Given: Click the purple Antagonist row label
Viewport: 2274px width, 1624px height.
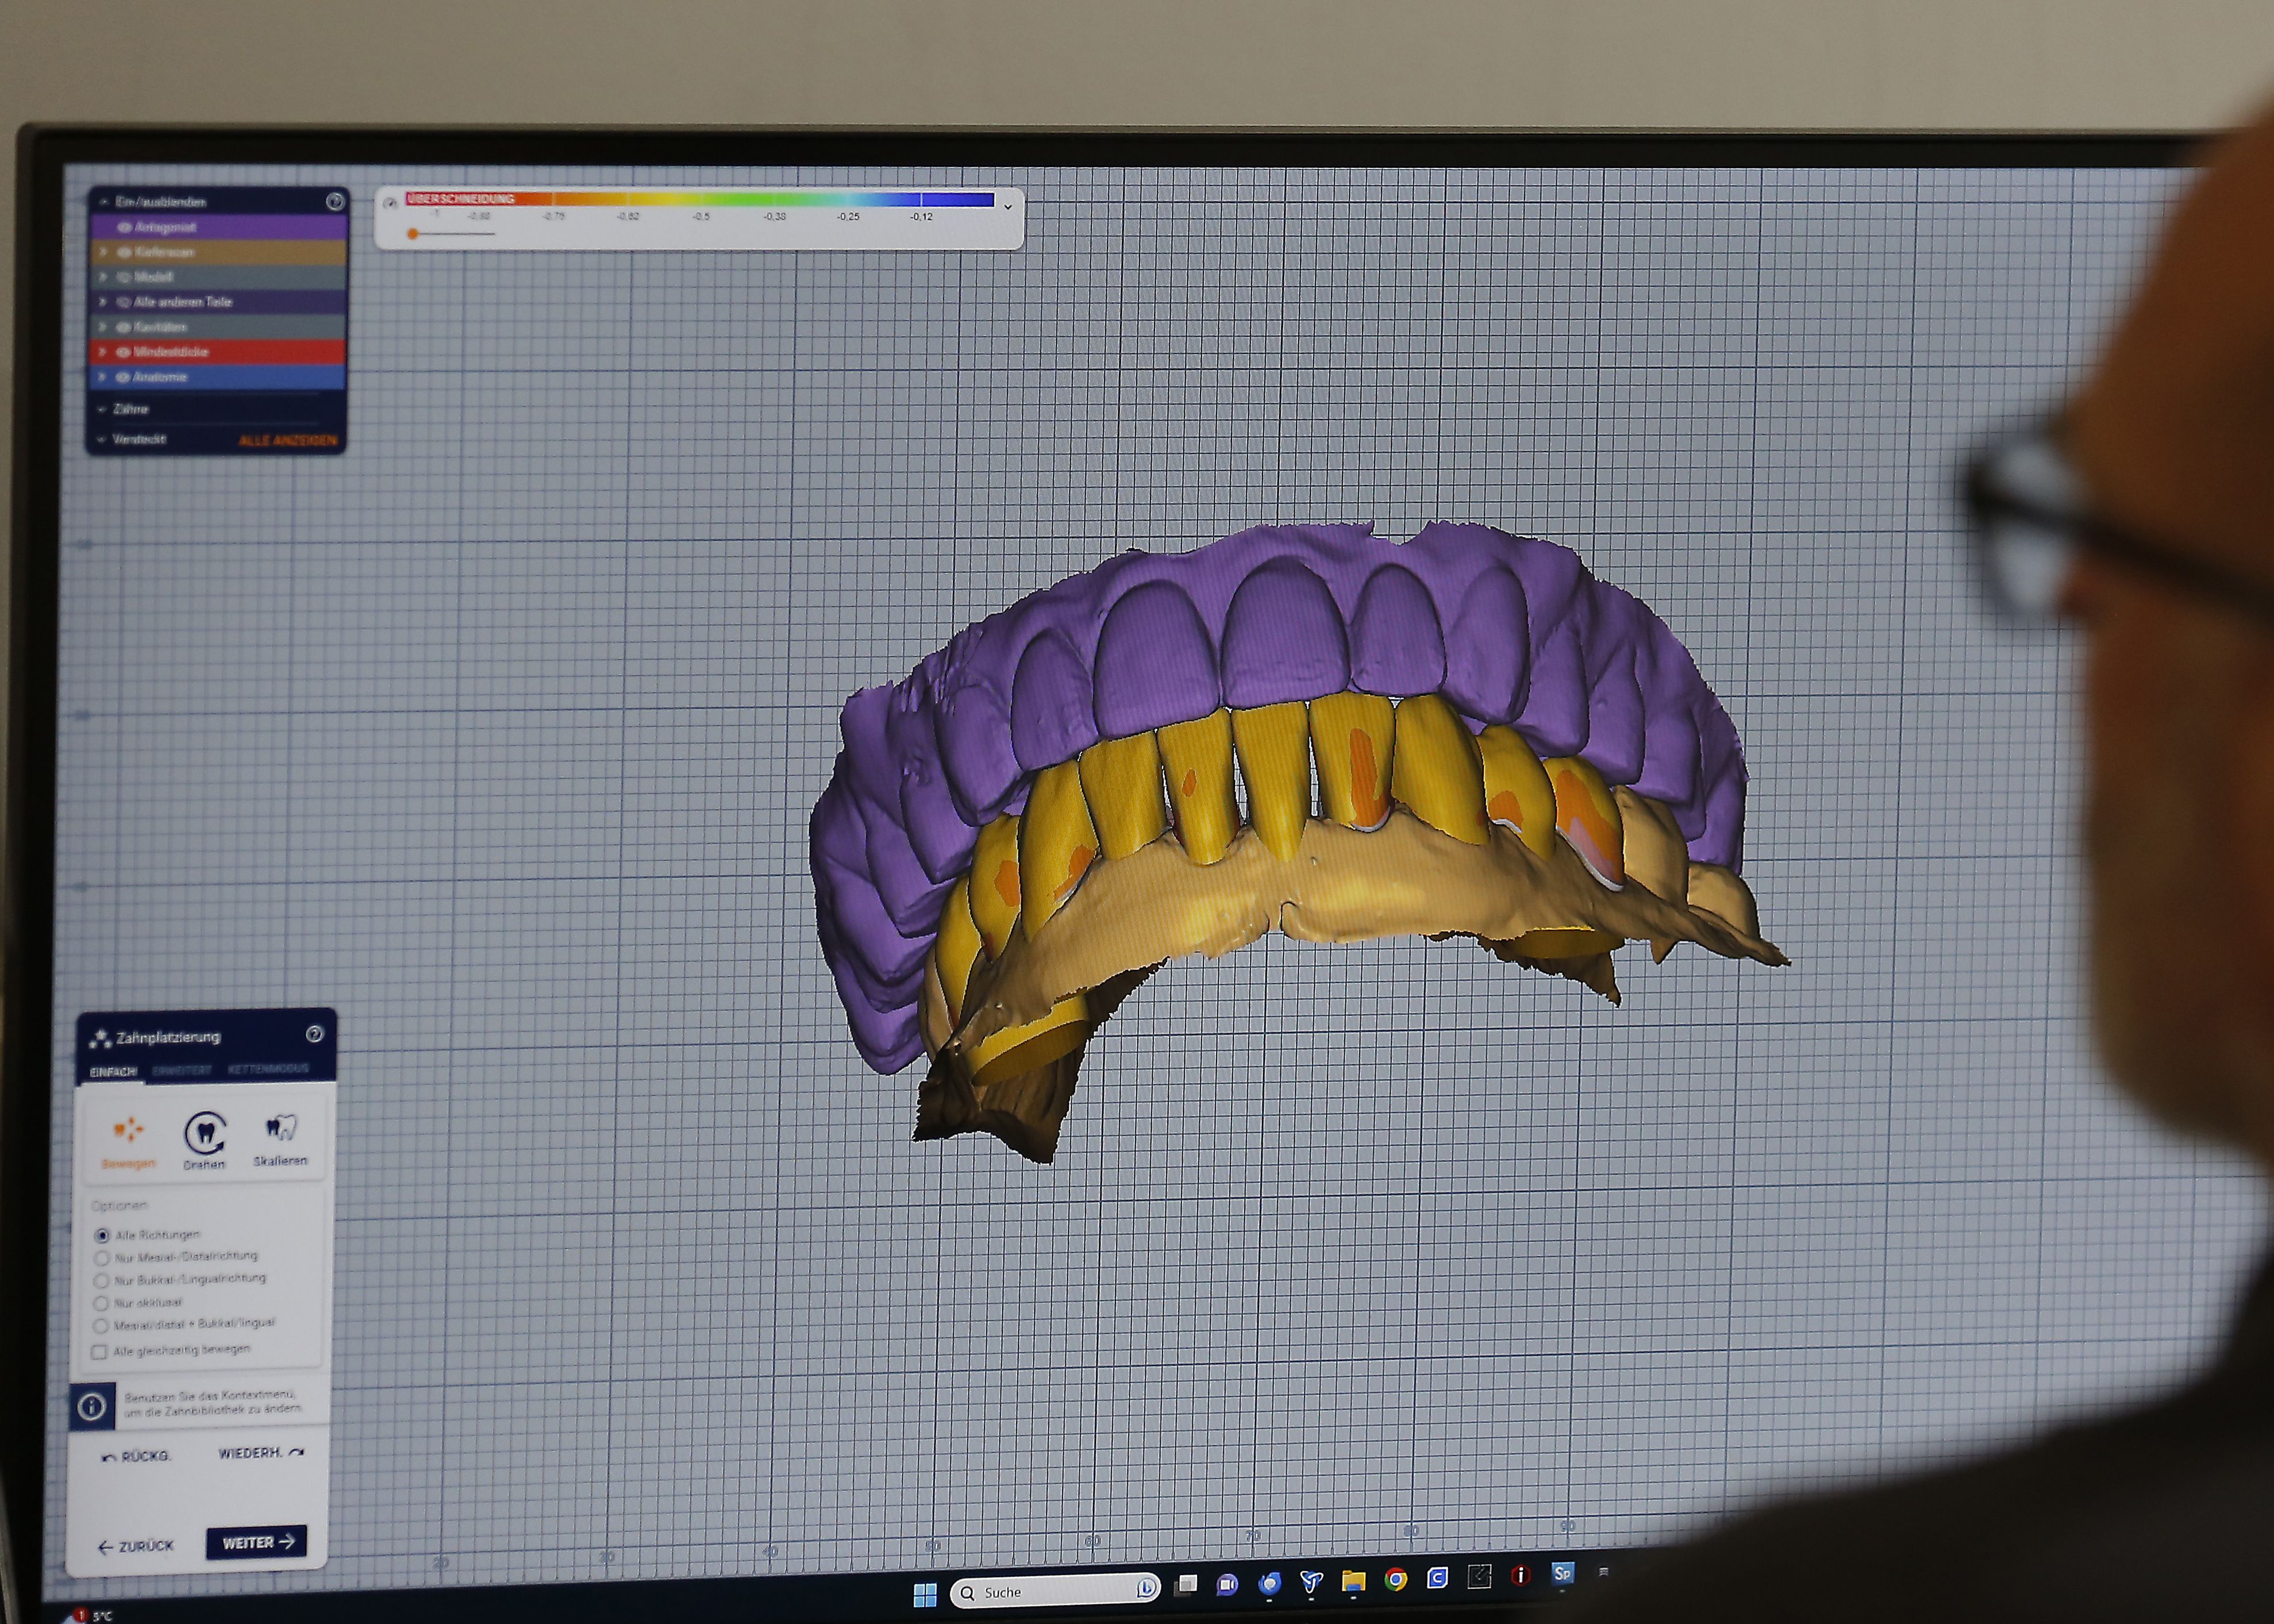Looking at the screenshot, I should pyautogui.click(x=166, y=227).
